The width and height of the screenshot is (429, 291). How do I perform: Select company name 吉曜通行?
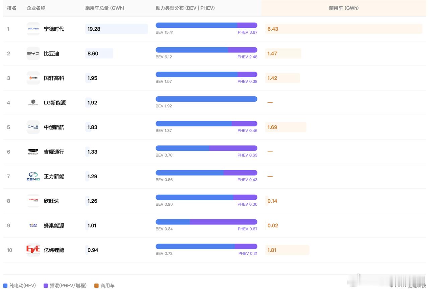coord(54,152)
